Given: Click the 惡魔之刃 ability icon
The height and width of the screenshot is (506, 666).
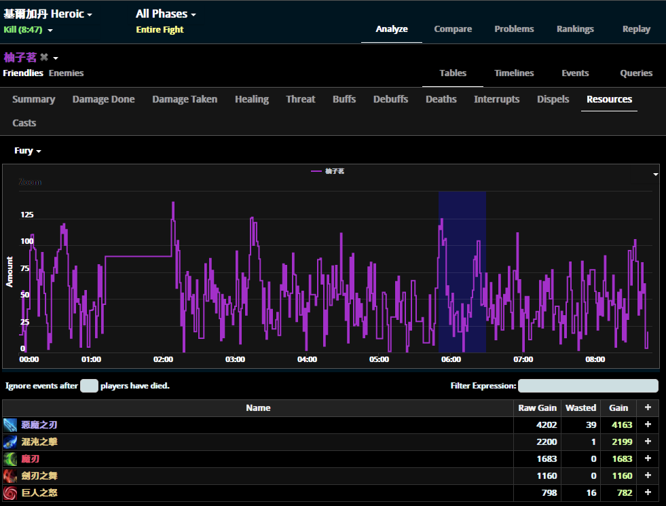Looking at the screenshot, I should (x=10, y=425).
